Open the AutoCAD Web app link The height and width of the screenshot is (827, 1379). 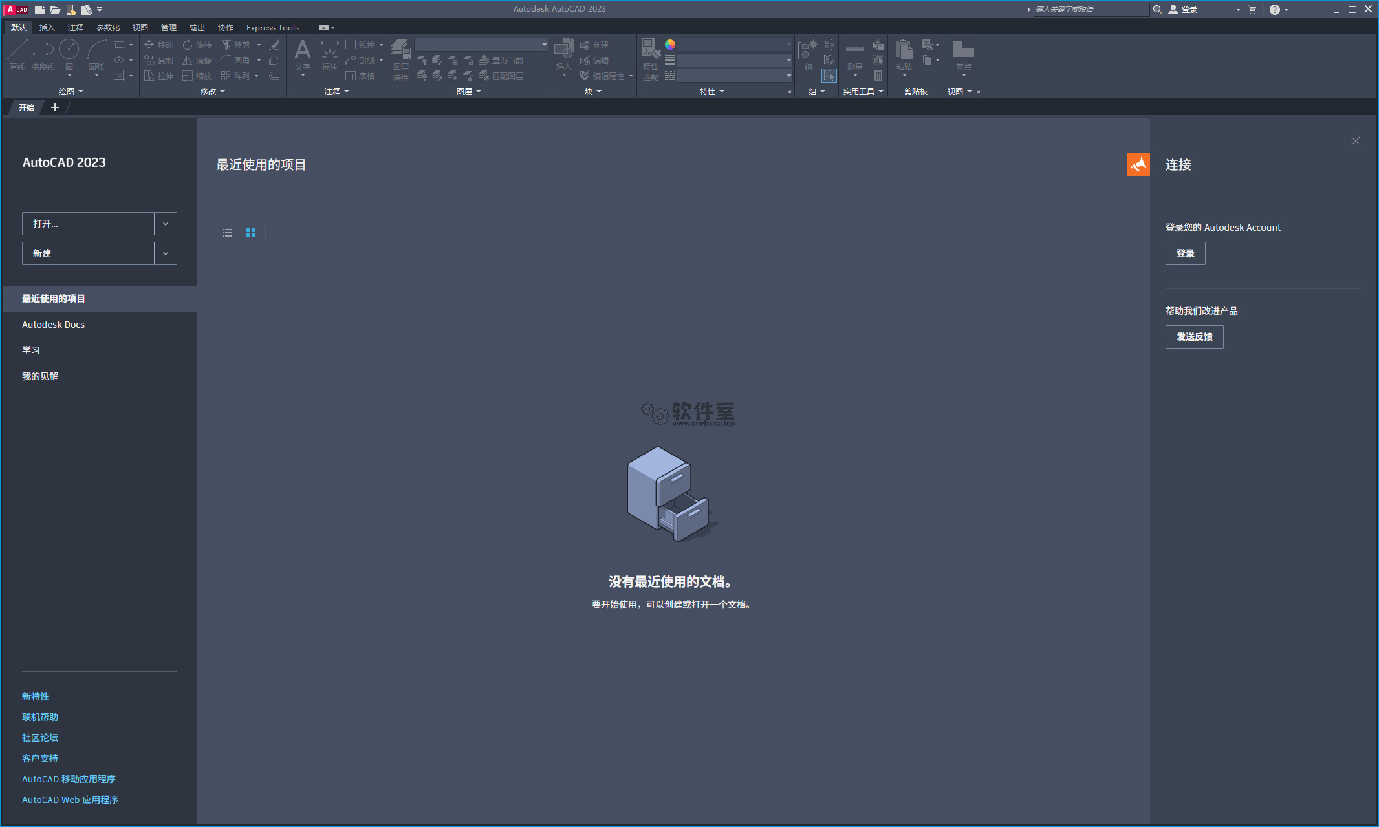70,800
